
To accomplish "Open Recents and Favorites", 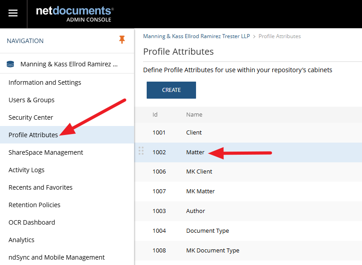I will point(40,187).
